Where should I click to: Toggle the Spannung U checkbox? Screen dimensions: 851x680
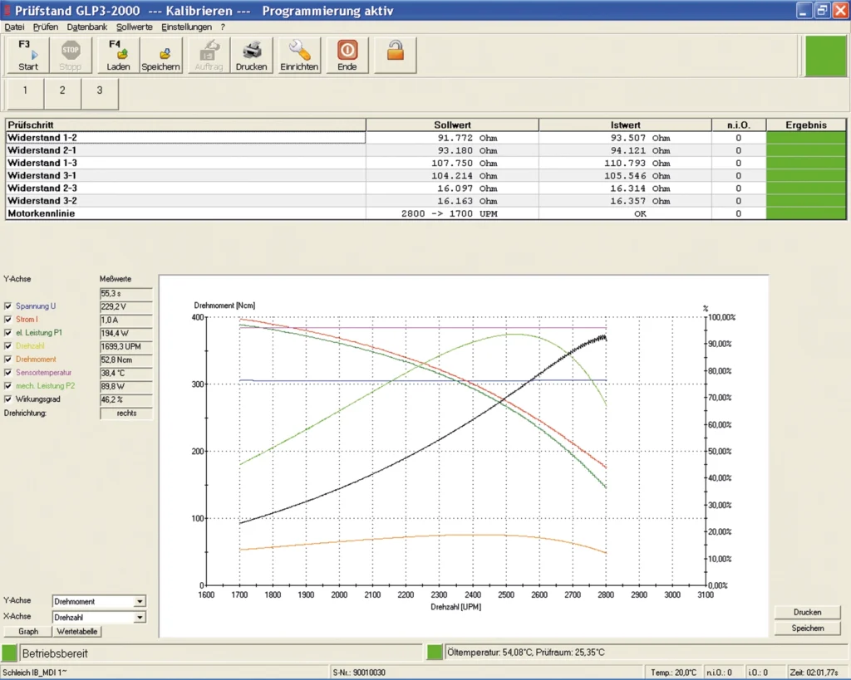[8, 306]
